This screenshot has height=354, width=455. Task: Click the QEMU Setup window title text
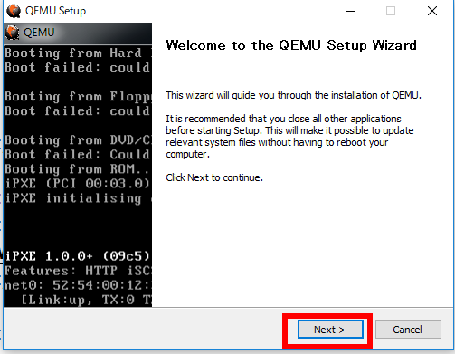point(55,11)
